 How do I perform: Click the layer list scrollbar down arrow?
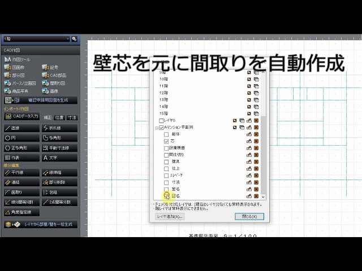tap(263, 197)
